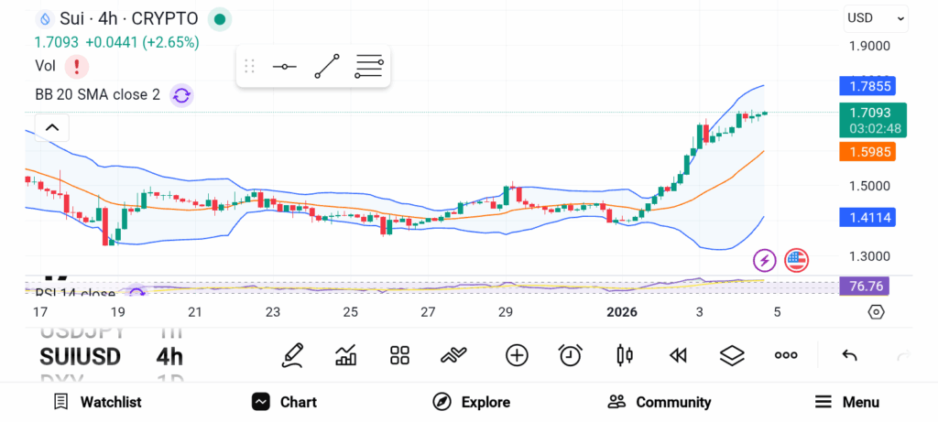This screenshot has height=422, width=938.
Task: Open the indicators chart icon
Action: point(346,355)
